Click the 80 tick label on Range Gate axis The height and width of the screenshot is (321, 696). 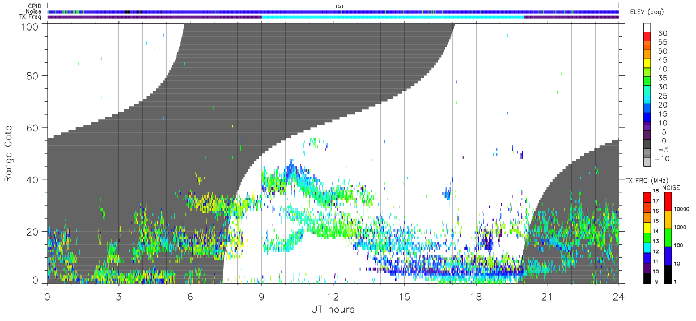tap(33, 75)
